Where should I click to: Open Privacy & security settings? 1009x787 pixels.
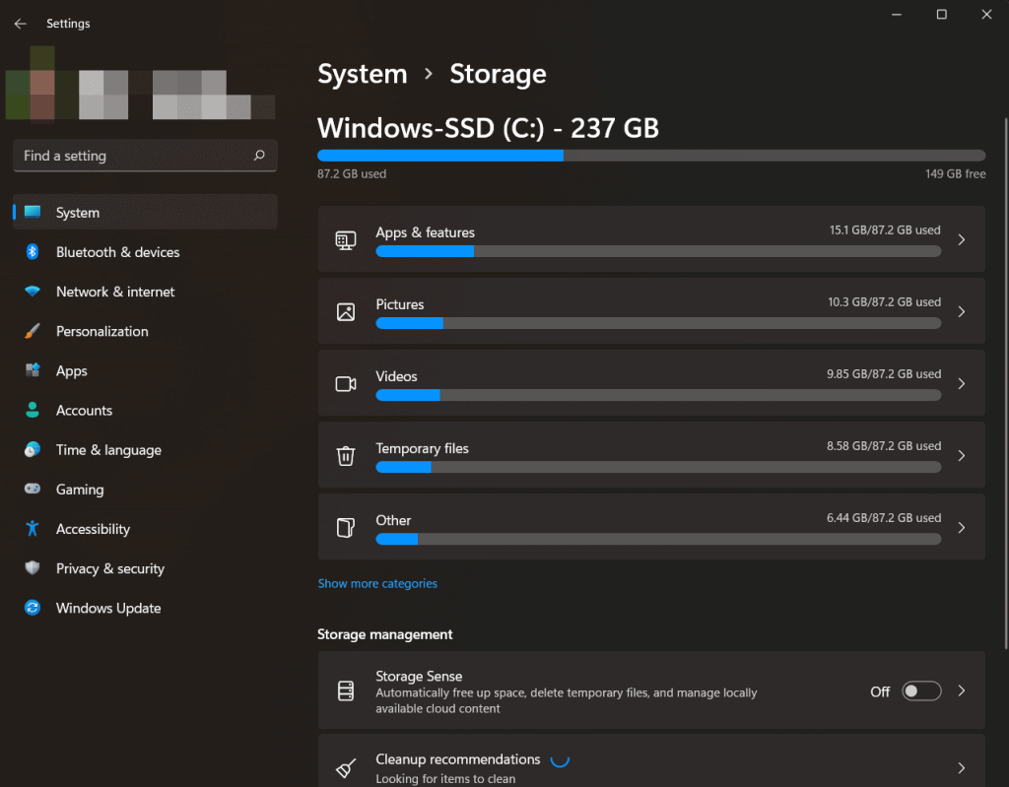(x=109, y=568)
